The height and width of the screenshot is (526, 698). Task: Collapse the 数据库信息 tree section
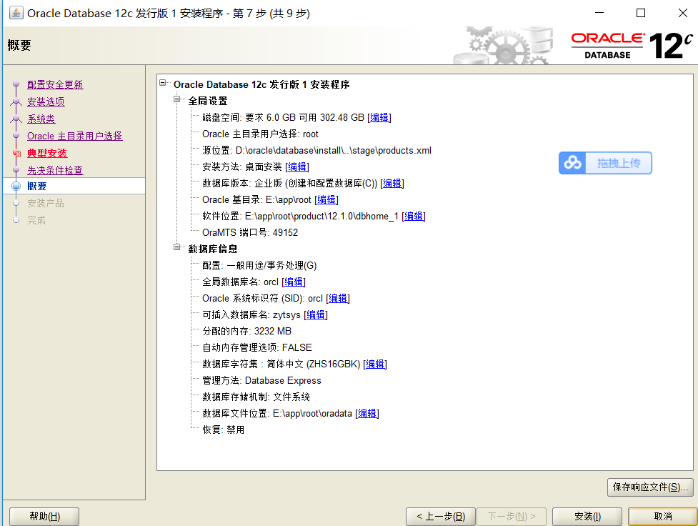click(x=176, y=247)
